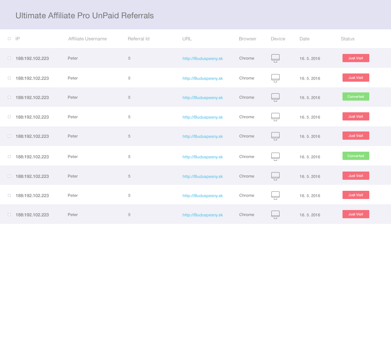Open the Buduspesny.sk link in eighth row
The width and height of the screenshot is (391, 345).
pos(203,196)
